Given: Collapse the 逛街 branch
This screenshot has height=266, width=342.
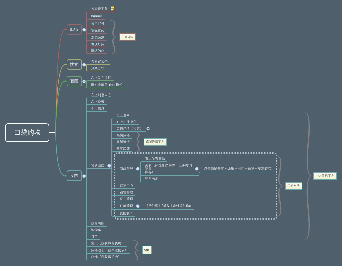Looking at the screenshot, I should click(x=84, y=30).
